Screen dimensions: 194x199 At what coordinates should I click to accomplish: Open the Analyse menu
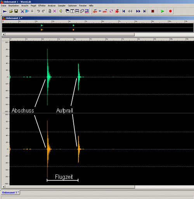point(52,5)
